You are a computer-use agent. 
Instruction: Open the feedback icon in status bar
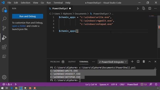tap(151, 84)
